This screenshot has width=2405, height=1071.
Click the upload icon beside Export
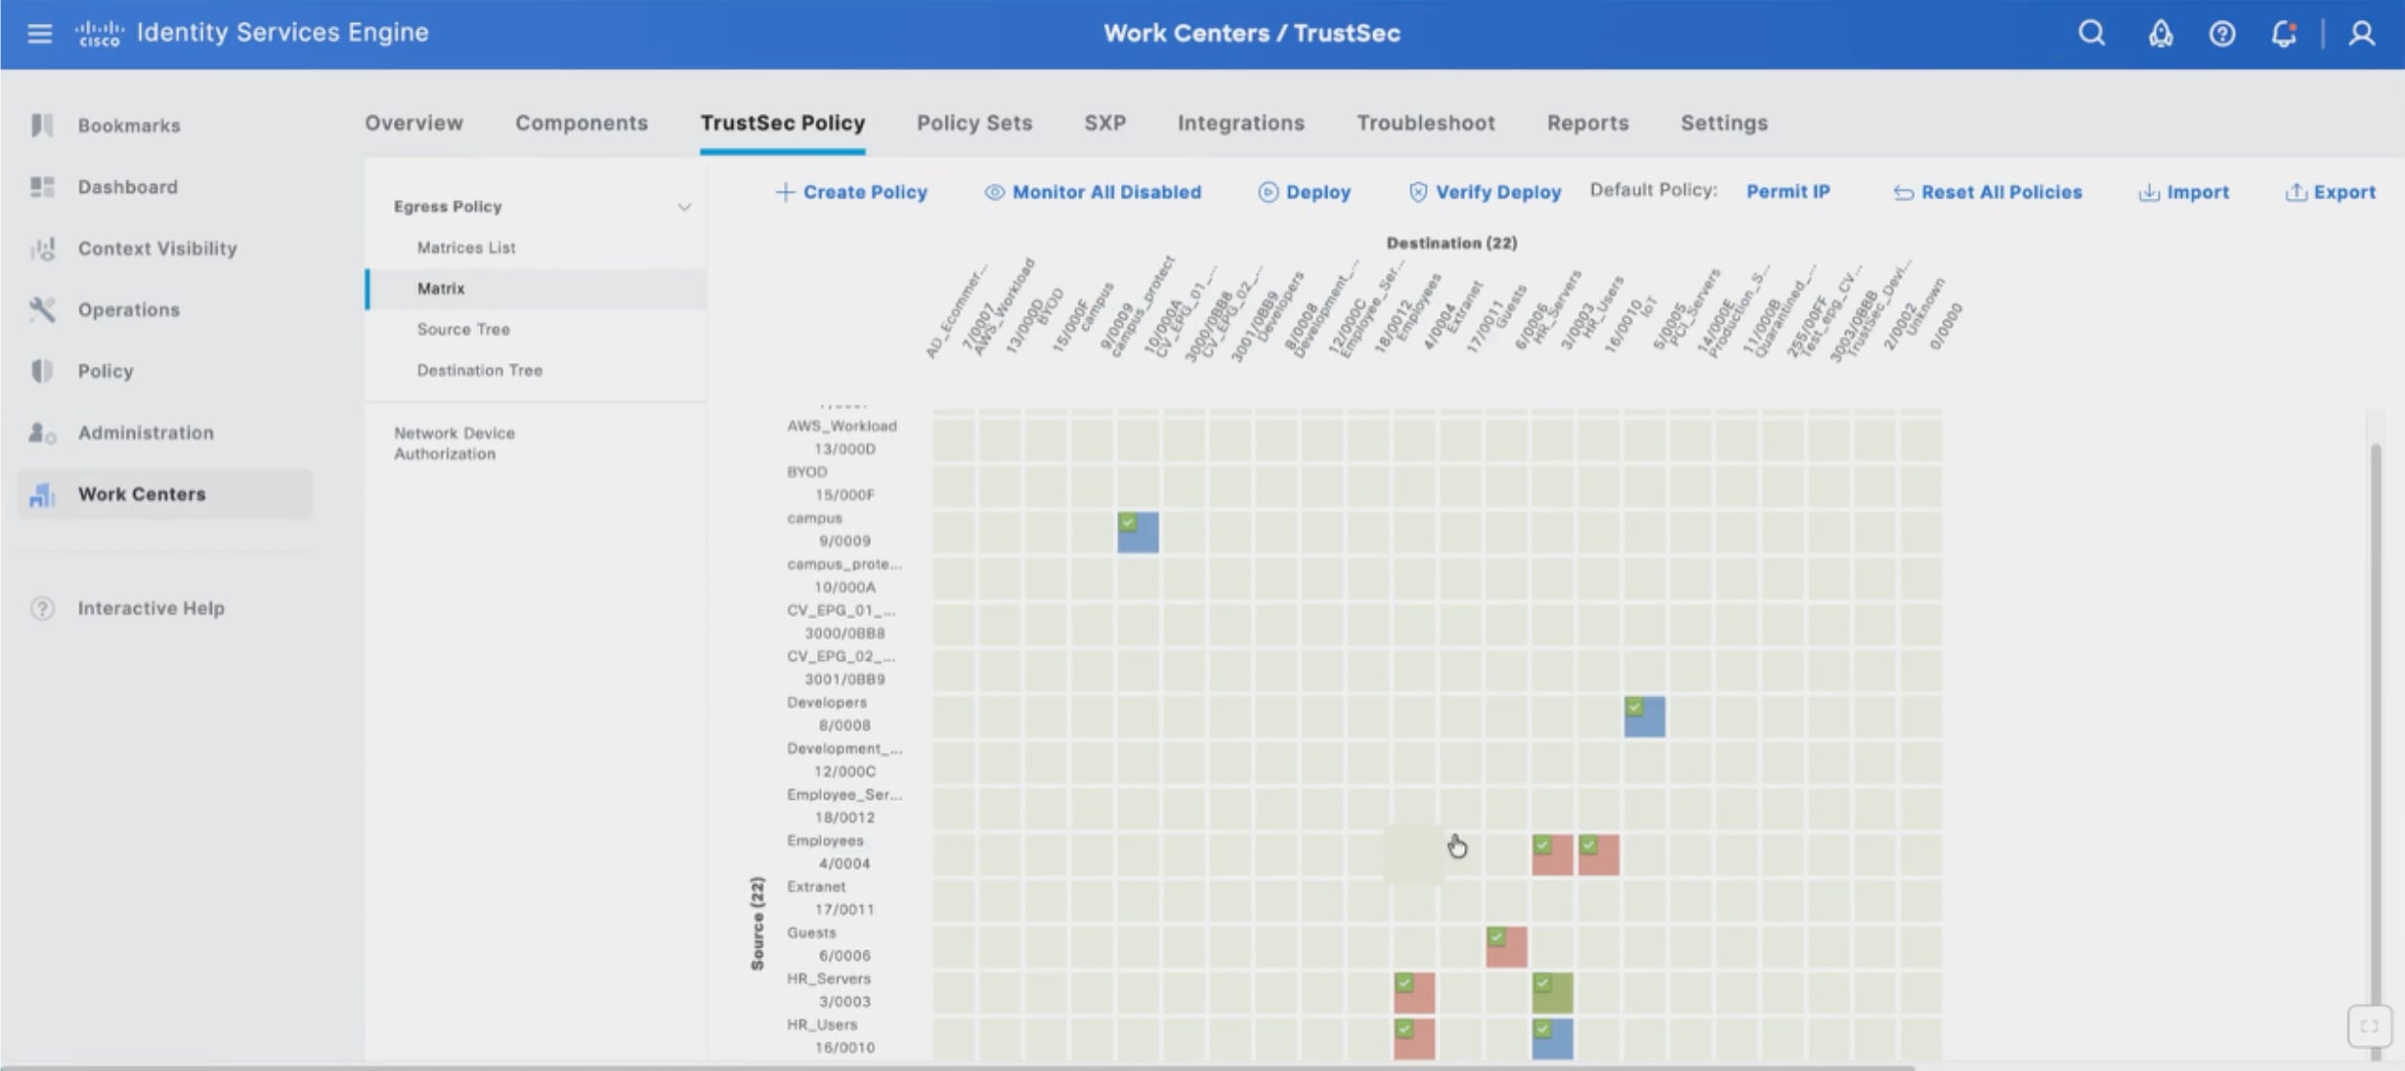pyautogui.click(x=2296, y=193)
